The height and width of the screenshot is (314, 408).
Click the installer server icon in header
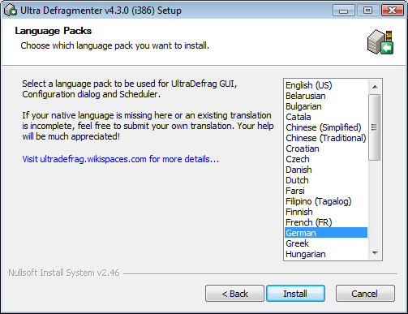coord(380,42)
